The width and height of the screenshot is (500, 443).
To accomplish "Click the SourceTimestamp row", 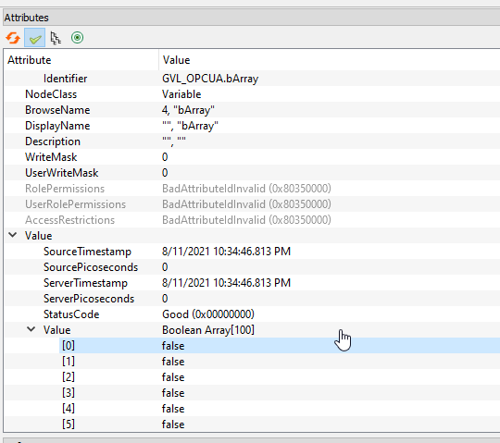I will 252,252.
